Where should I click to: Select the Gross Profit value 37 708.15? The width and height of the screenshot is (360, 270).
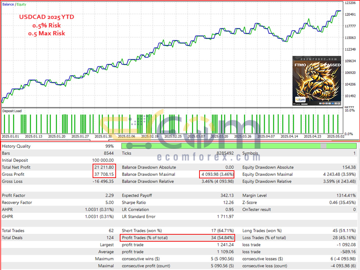point(104,174)
